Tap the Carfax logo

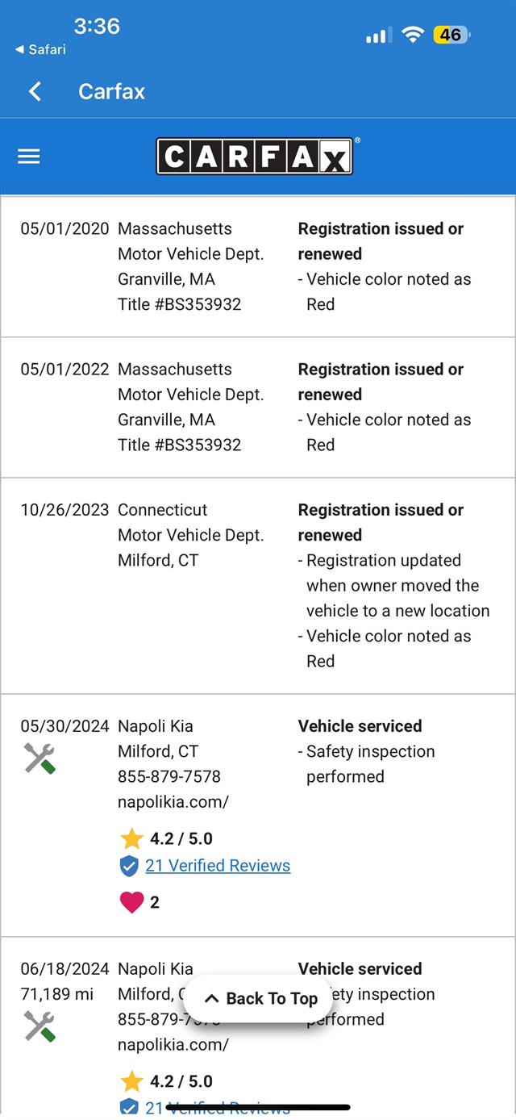255,157
